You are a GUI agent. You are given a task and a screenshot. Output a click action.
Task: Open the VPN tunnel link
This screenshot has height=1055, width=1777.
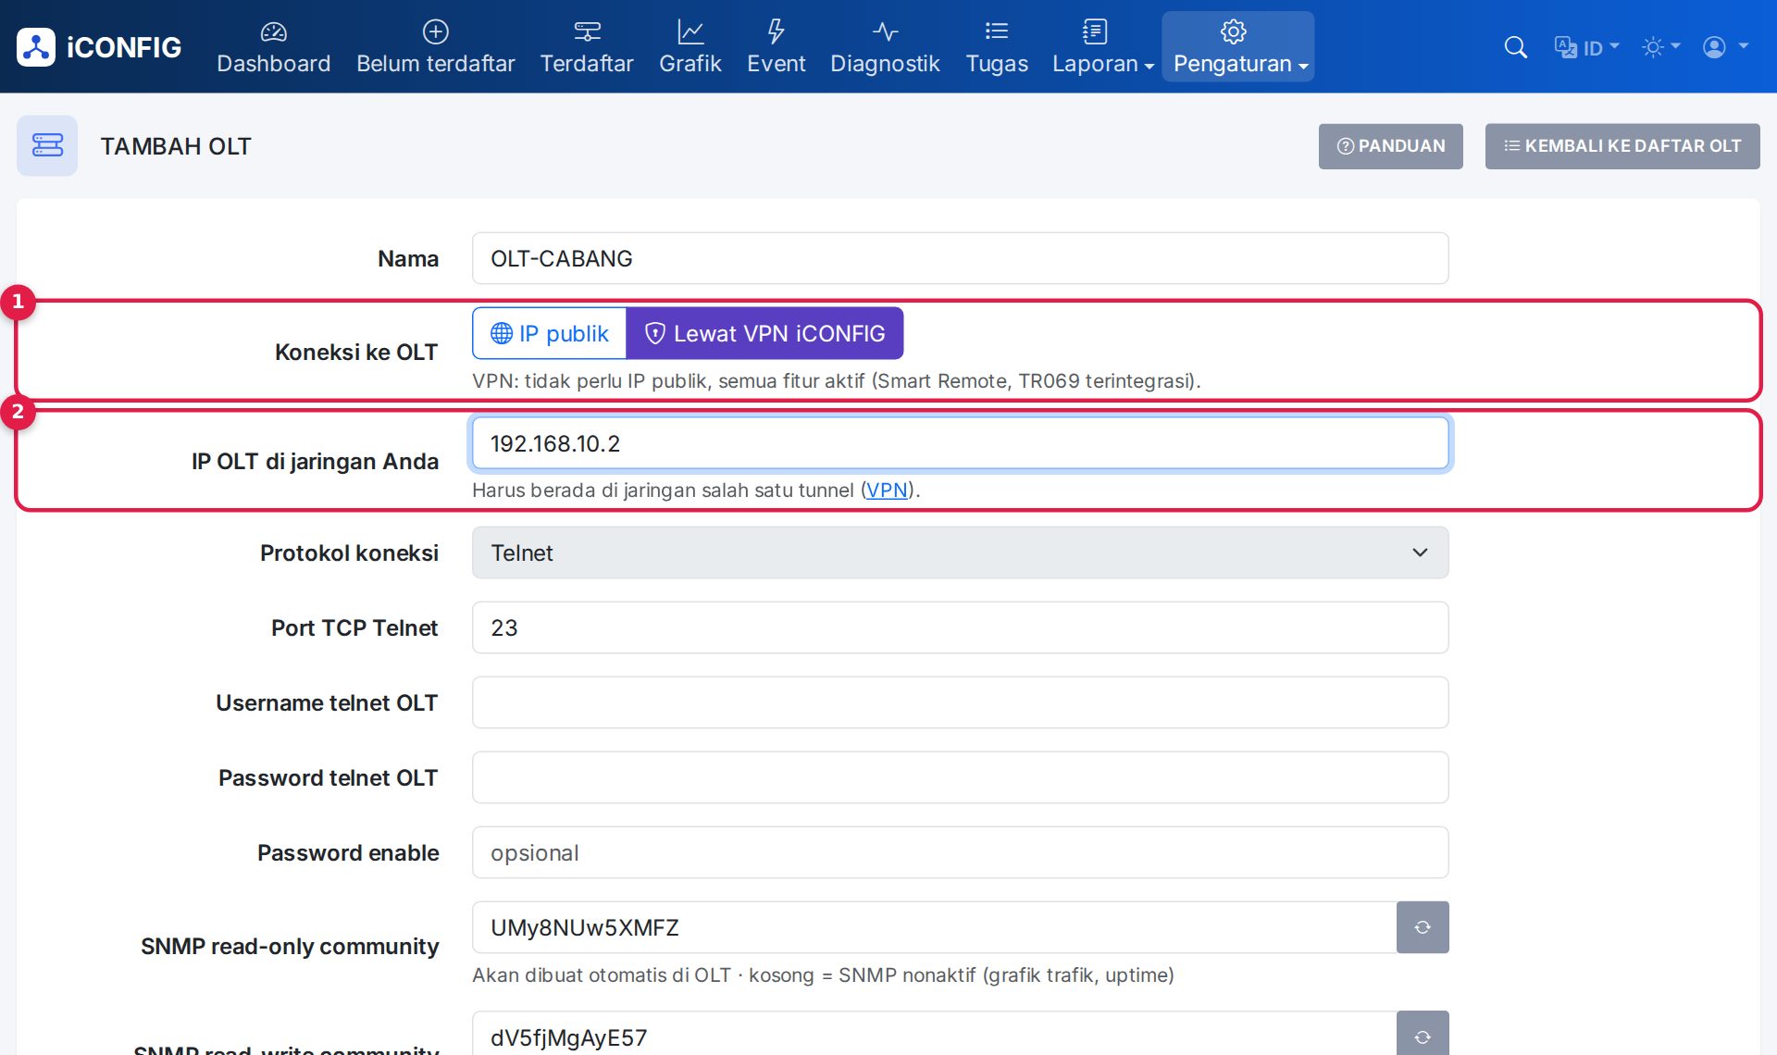887,490
